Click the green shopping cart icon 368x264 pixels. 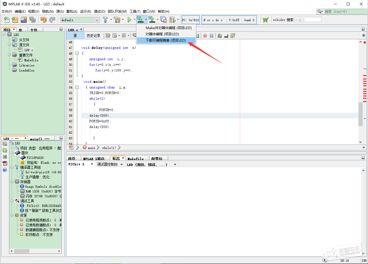(x=265, y=20)
